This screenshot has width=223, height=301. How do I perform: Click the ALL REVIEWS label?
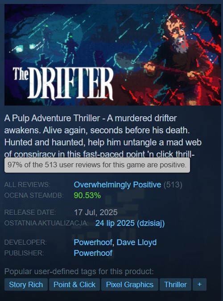tap(27, 185)
